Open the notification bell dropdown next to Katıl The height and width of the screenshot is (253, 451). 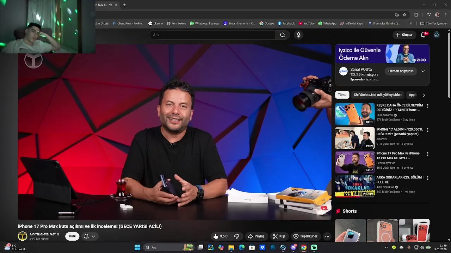tap(89, 236)
